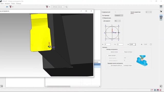Click the X coordinate input field
The image size is (164, 92).
[x=108, y=44]
